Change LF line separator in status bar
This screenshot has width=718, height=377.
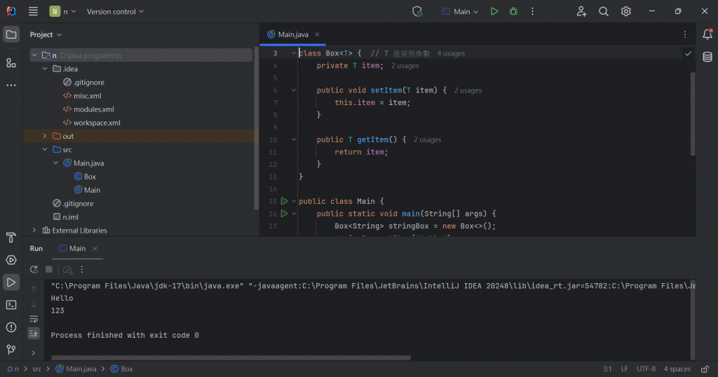tap(625, 369)
